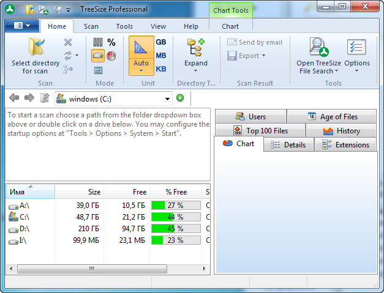
Task: Click quick access file search icon
Action: tap(43, 10)
